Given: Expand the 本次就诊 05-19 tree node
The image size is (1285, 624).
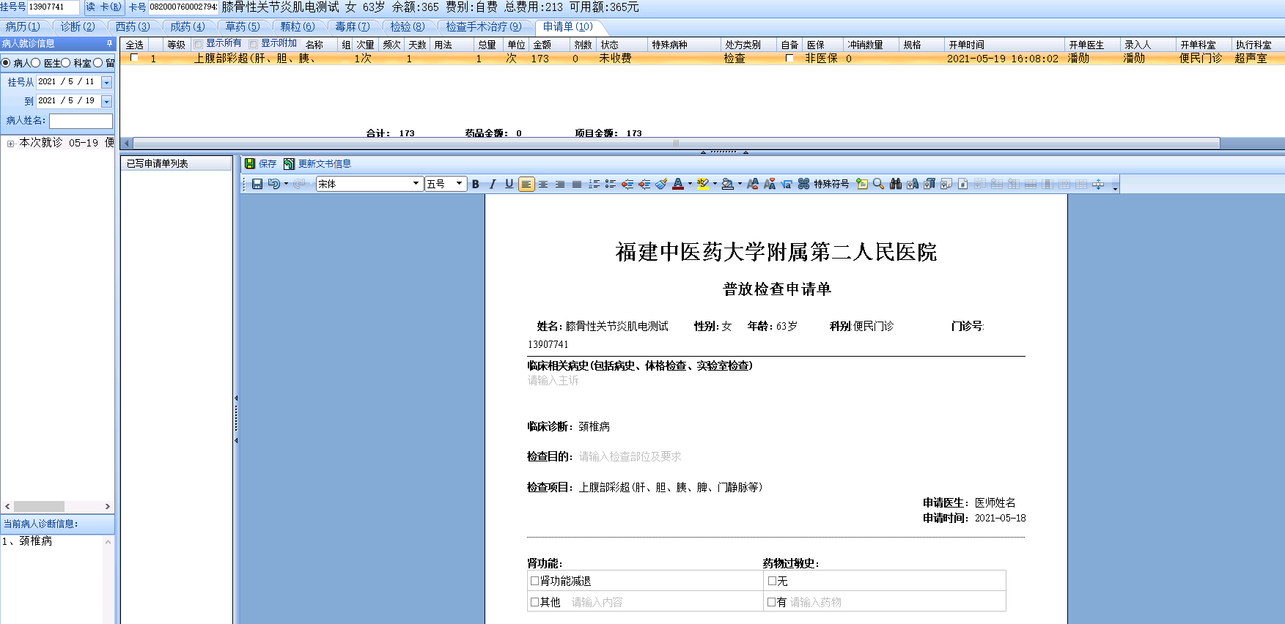Looking at the screenshot, I should coord(10,144).
